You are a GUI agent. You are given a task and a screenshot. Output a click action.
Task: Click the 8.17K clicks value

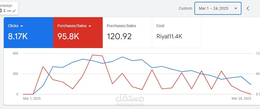(x=18, y=37)
